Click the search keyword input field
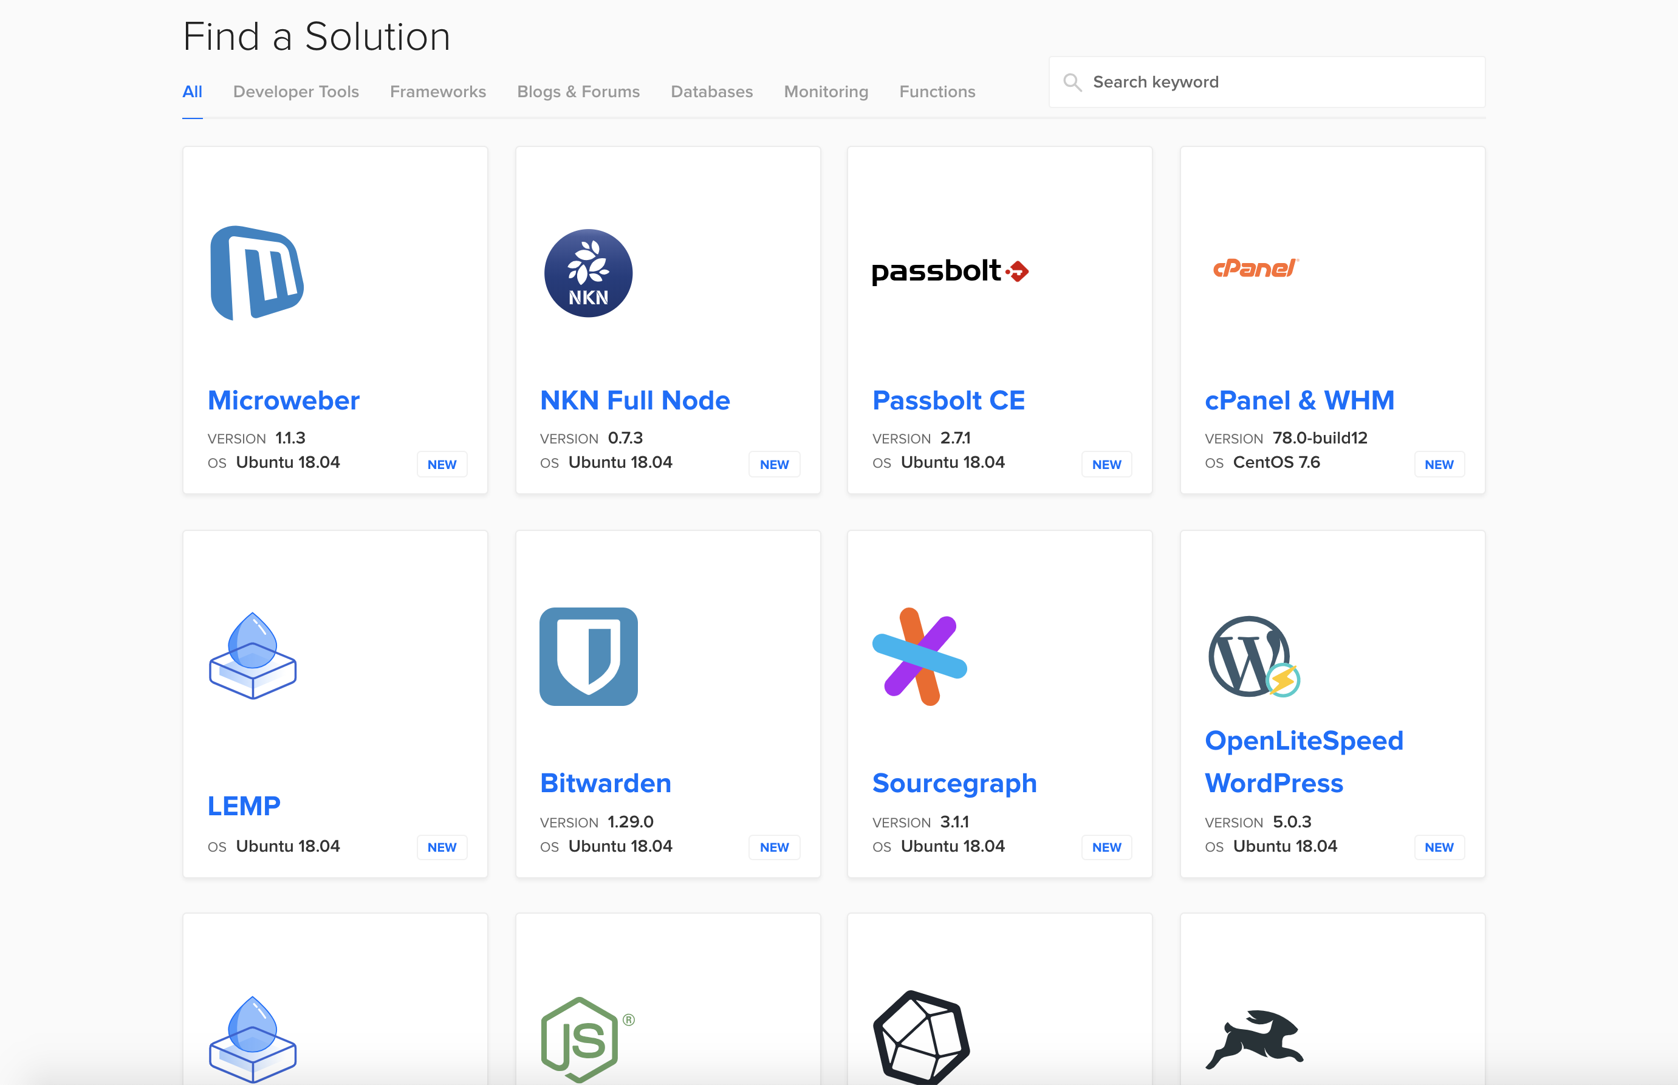 coord(1268,81)
